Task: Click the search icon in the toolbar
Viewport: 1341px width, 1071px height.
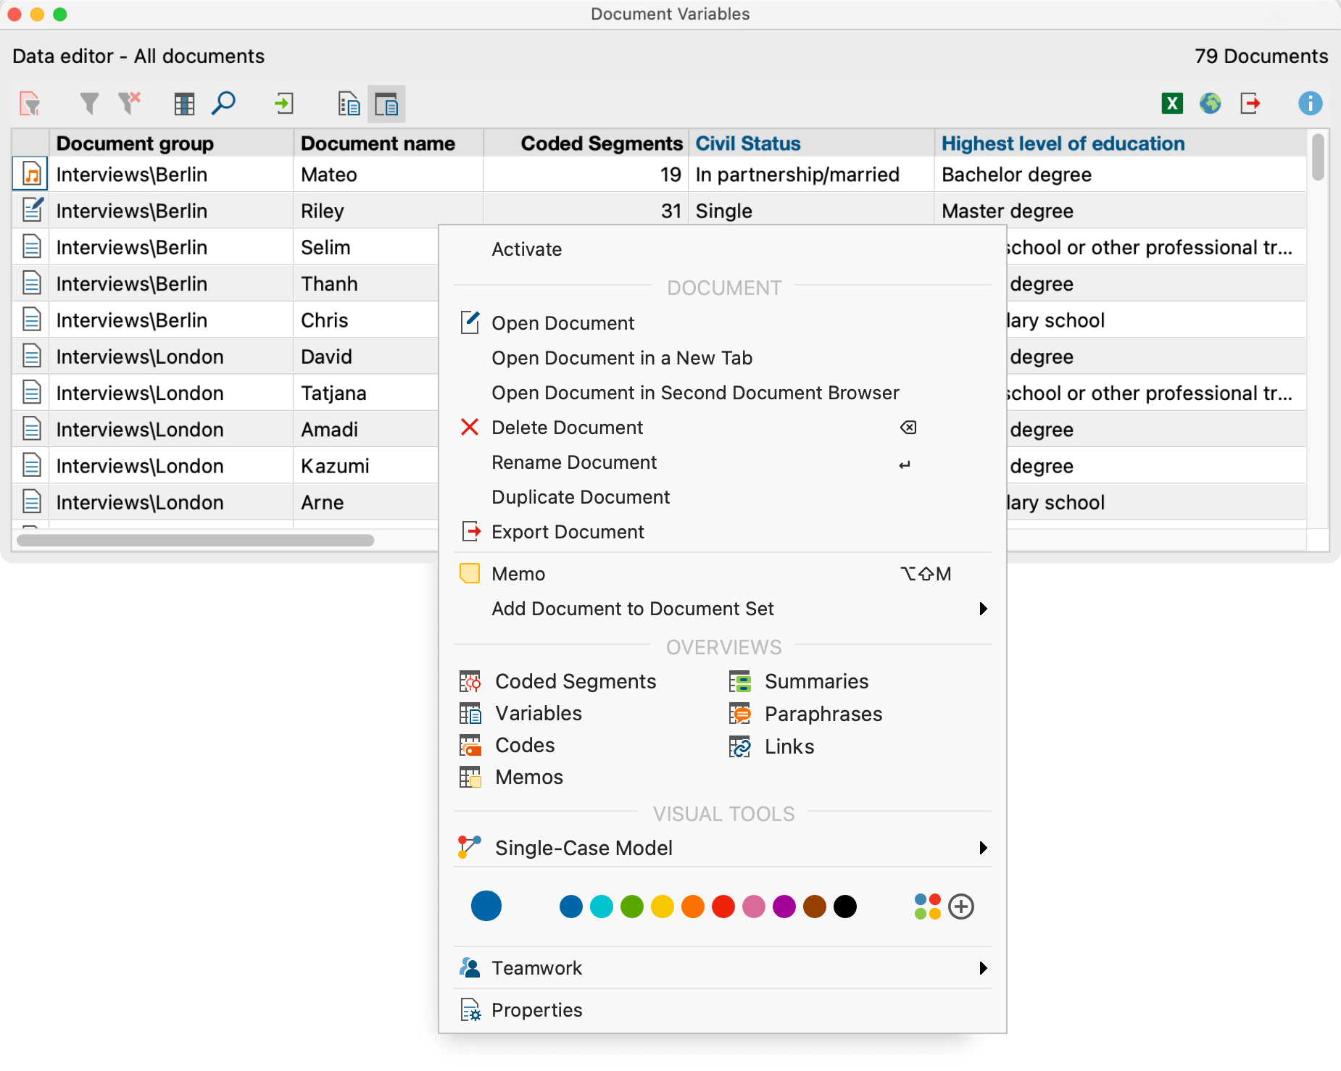Action: [223, 103]
